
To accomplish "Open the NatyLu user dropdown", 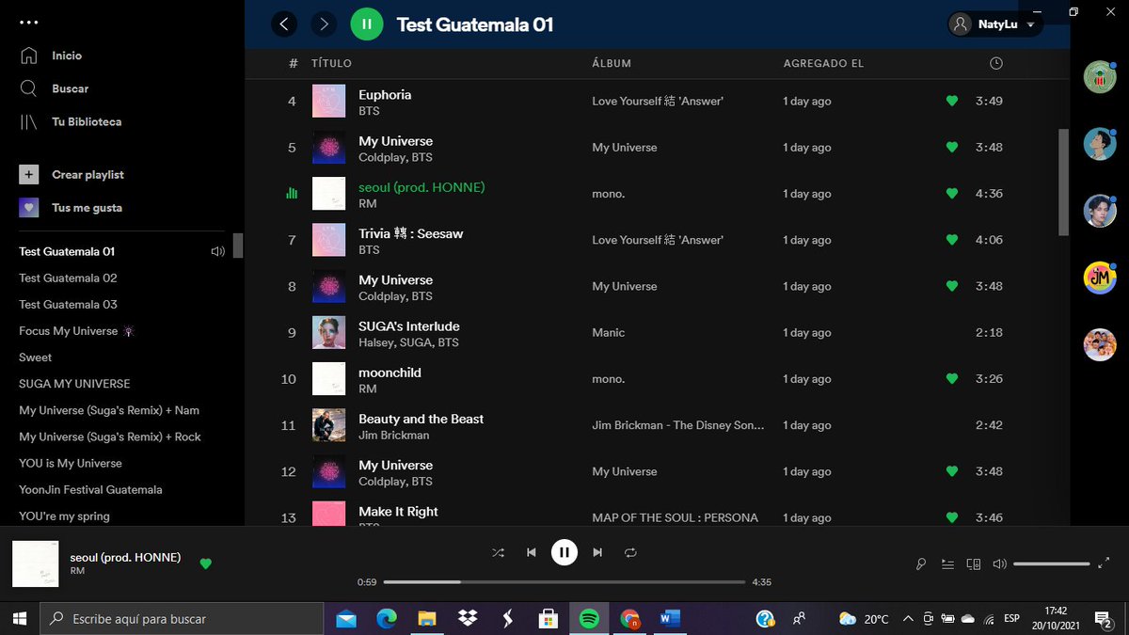I will click(x=995, y=24).
